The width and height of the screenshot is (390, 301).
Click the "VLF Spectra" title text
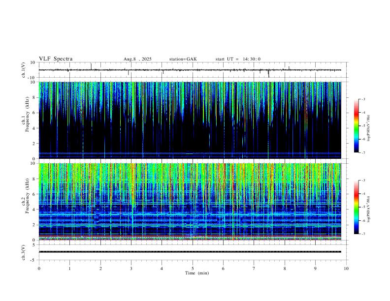(x=56, y=59)
